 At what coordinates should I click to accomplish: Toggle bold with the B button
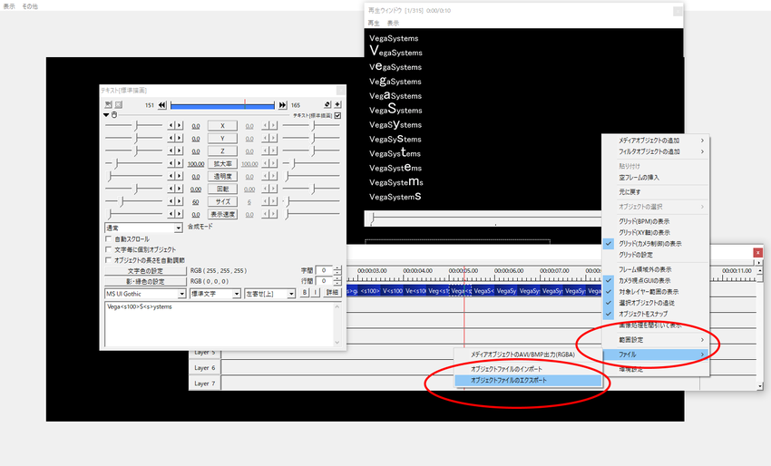[305, 293]
